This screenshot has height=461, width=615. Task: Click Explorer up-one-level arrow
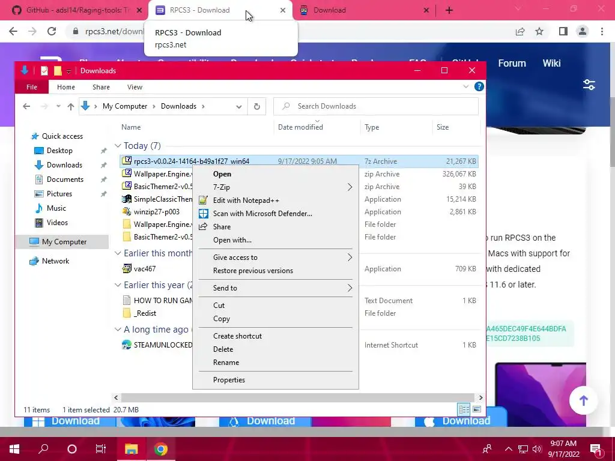(x=71, y=106)
